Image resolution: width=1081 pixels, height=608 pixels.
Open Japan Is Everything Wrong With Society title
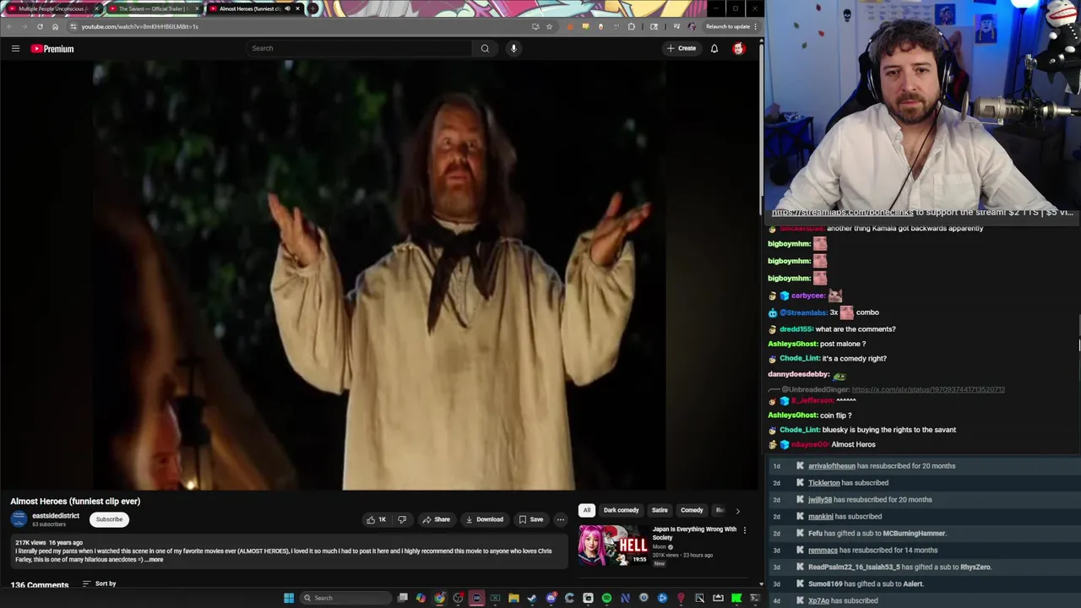694,533
